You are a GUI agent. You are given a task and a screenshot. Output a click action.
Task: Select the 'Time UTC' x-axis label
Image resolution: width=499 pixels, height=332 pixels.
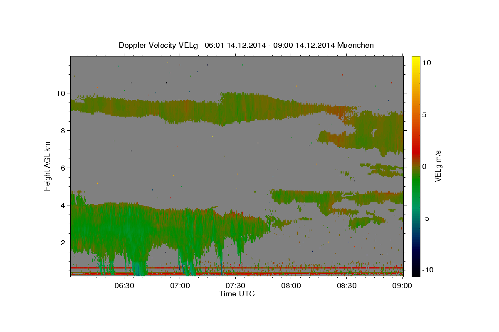(237, 294)
